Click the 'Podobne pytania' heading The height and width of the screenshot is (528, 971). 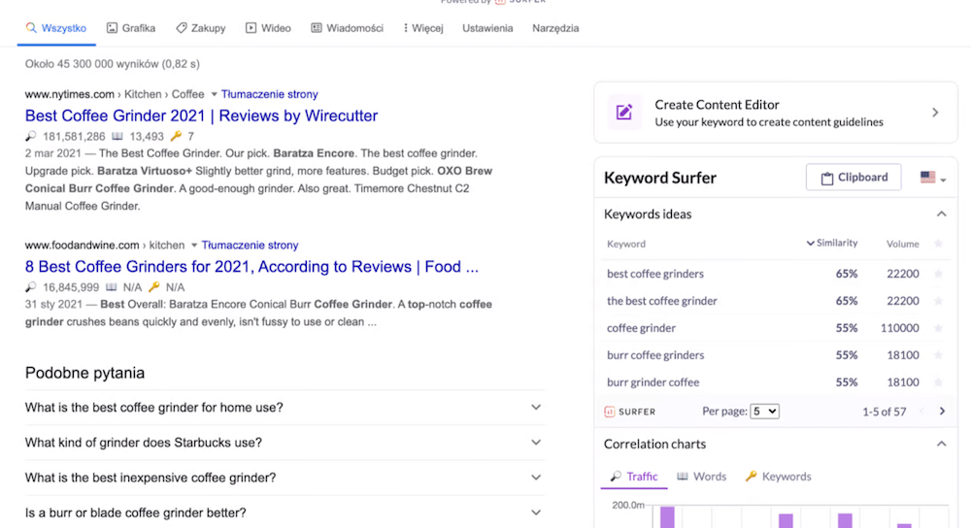click(x=84, y=373)
